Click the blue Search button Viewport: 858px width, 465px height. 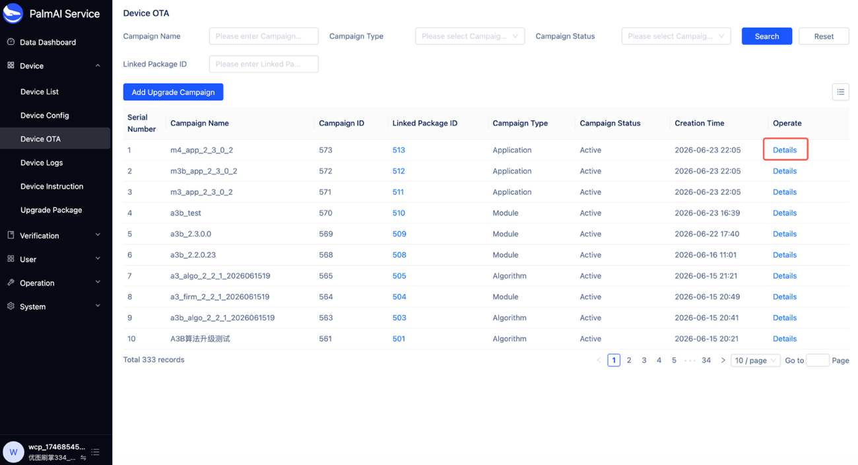[766, 36]
